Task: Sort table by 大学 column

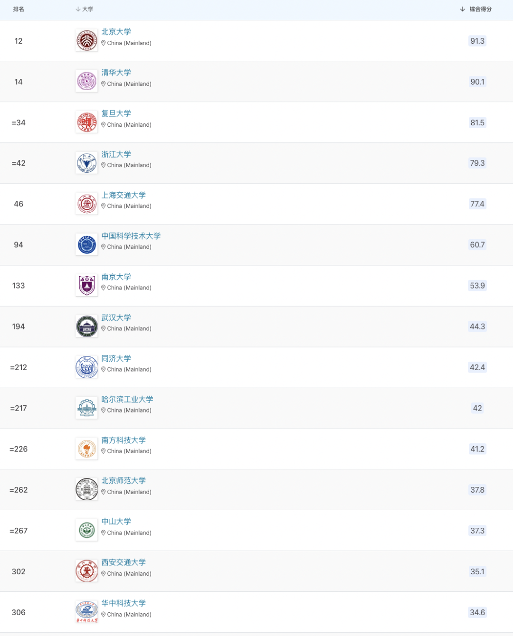Action: point(85,9)
